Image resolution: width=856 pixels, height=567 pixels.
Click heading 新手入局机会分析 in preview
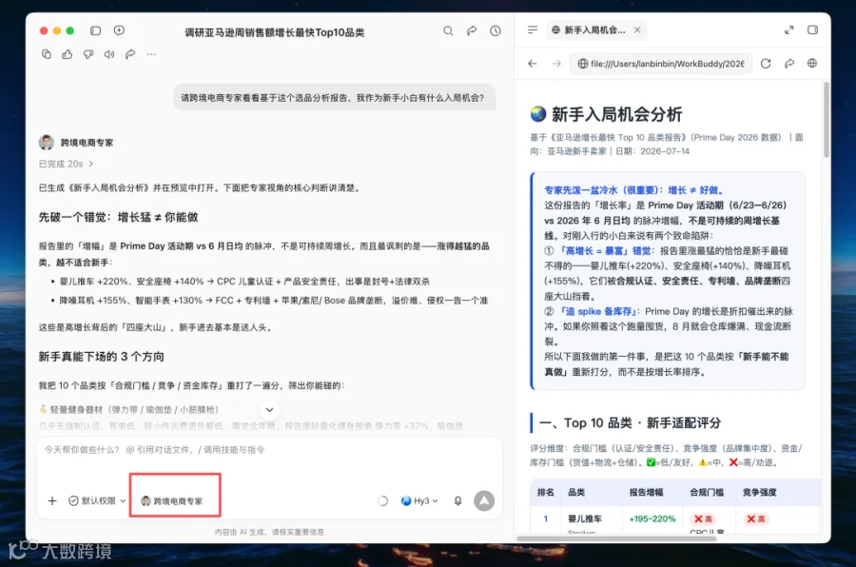click(617, 114)
